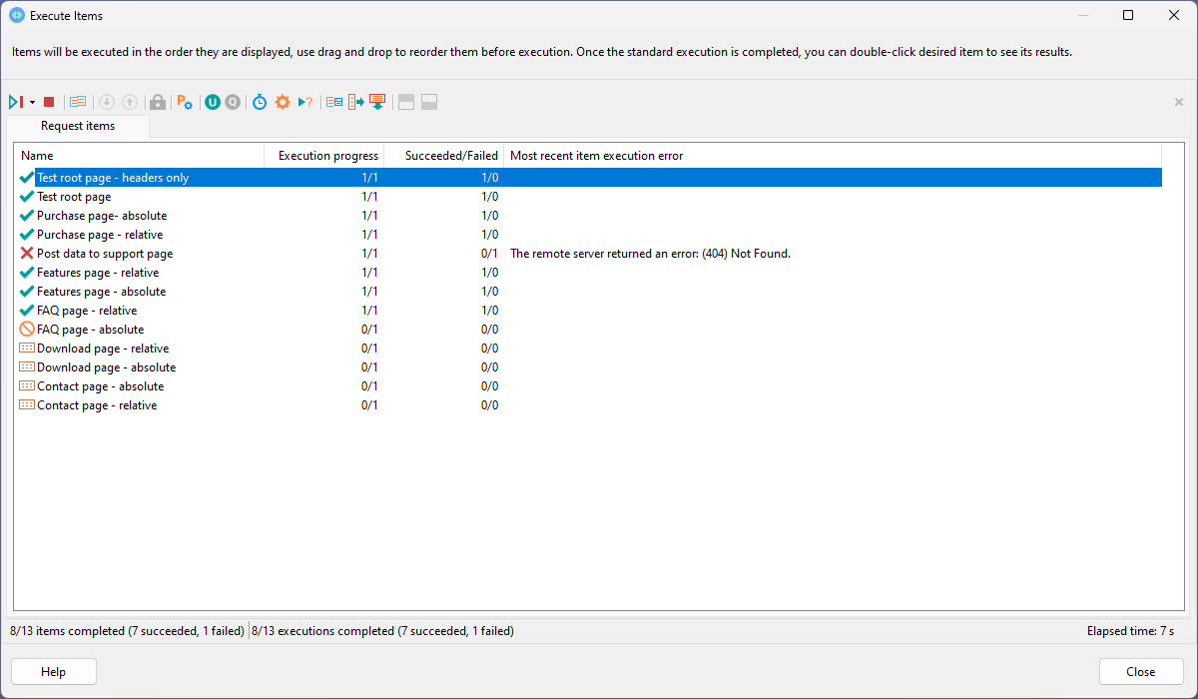Click the 404 Not Found error message
1198x699 pixels.
650,254
